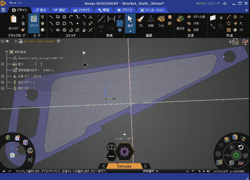This screenshot has height=180, width=250.
Task: Select the Aluminum alloy, wrought, 6061, T6 material
Action: click(40, 58)
